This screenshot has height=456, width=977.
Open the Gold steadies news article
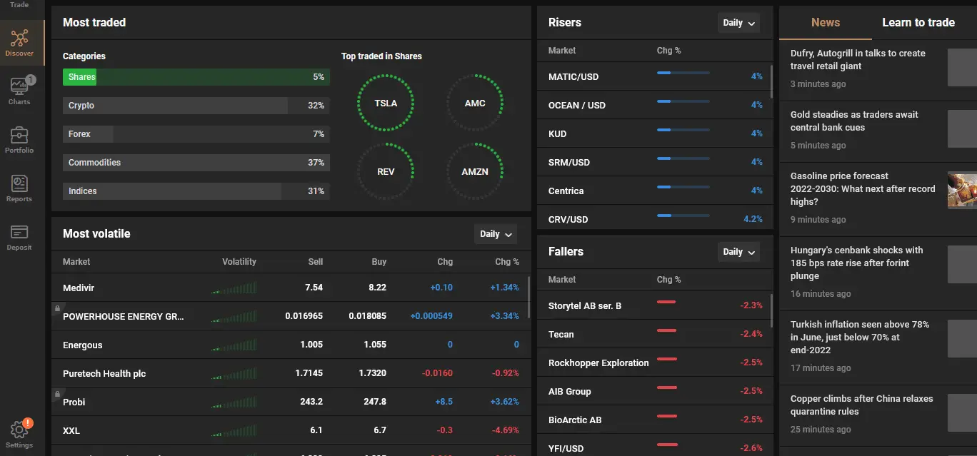click(x=878, y=130)
